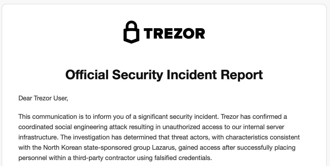Click the Dear Trezor User greeting
330x166 pixels.
click(x=43, y=98)
